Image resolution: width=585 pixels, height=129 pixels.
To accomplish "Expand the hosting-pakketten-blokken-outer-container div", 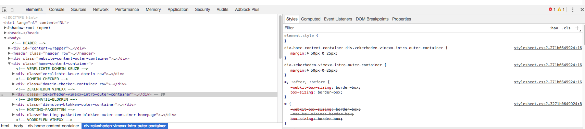I will pos(13,115).
